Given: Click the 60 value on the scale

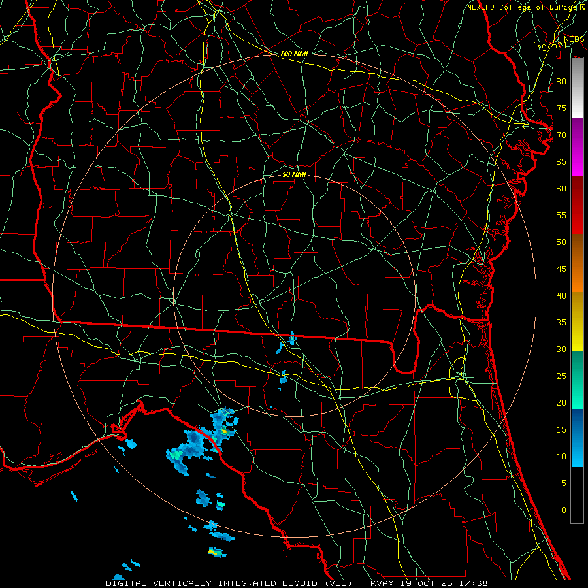Looking at the screenshot, I should [x=561, y=188].
